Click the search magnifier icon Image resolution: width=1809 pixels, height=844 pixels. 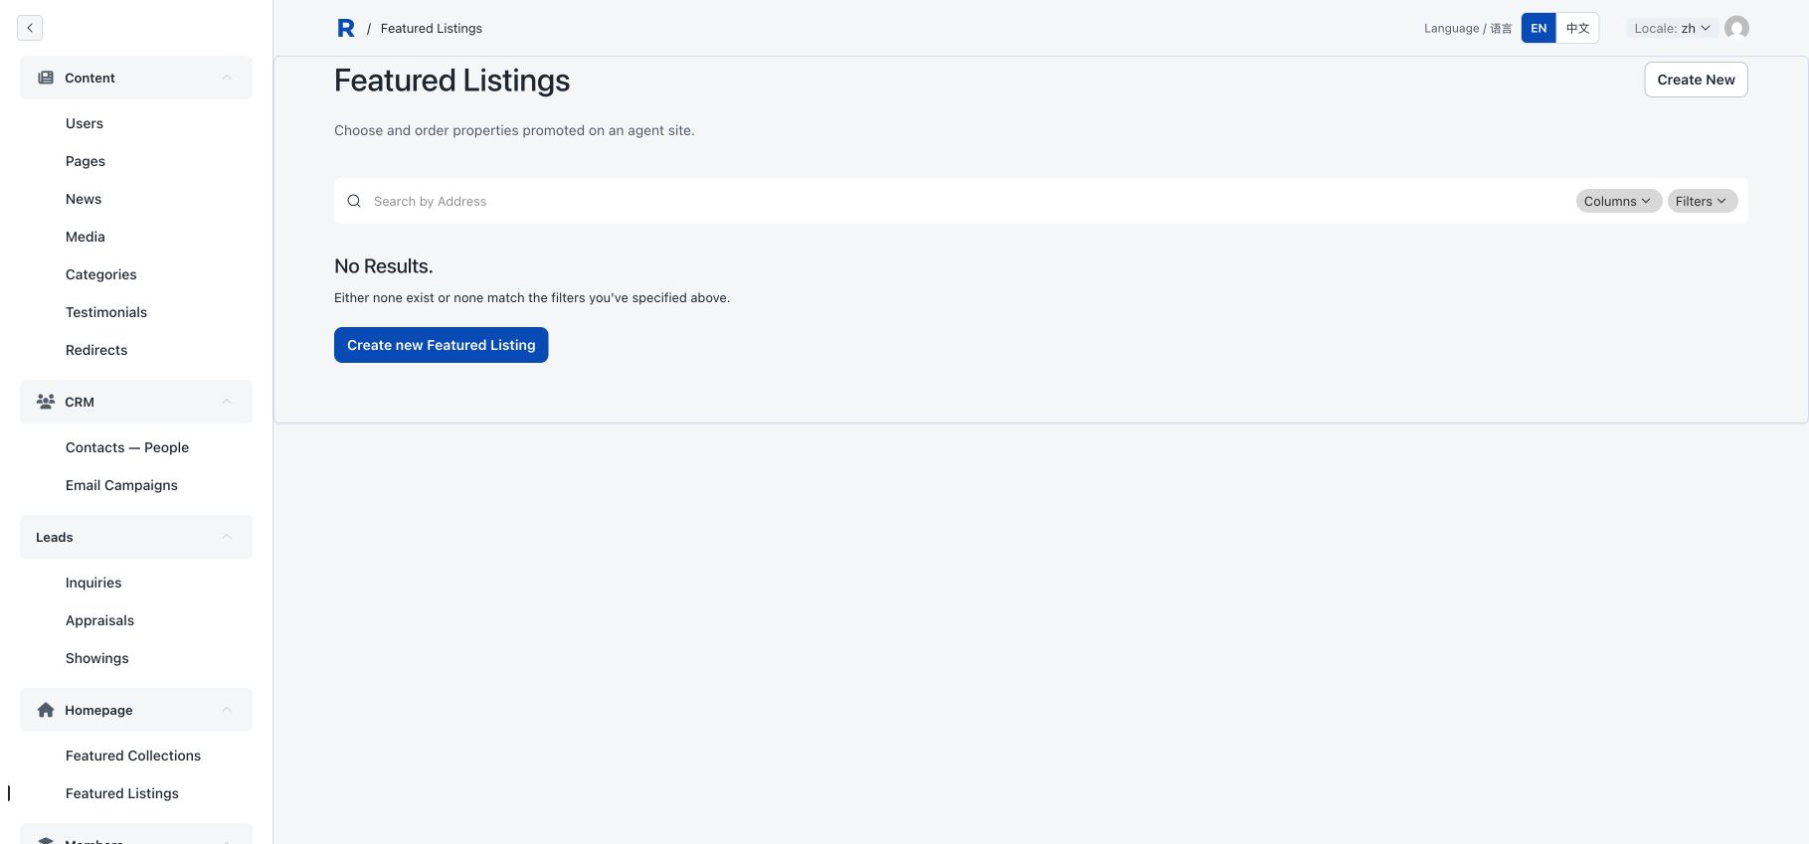point(354,201)
